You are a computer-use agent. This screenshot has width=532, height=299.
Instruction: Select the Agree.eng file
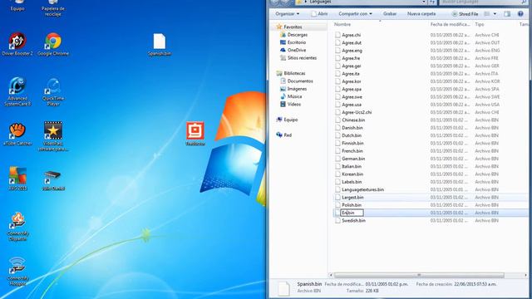349,51
